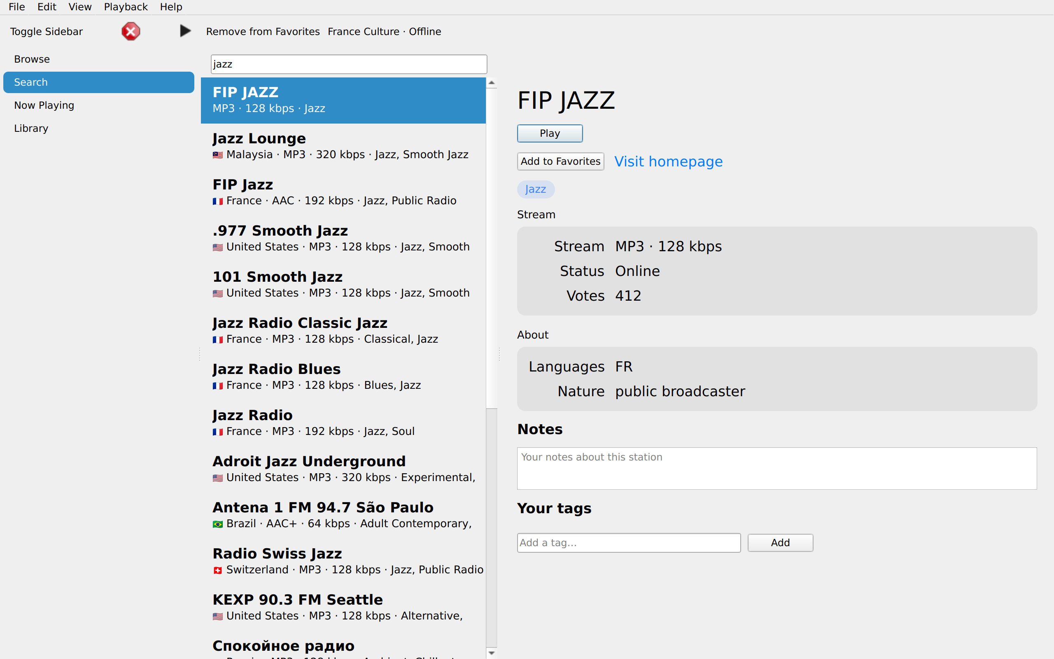Select Jazz Radio Blues station

pyautogui.click(x=343, y=377)
